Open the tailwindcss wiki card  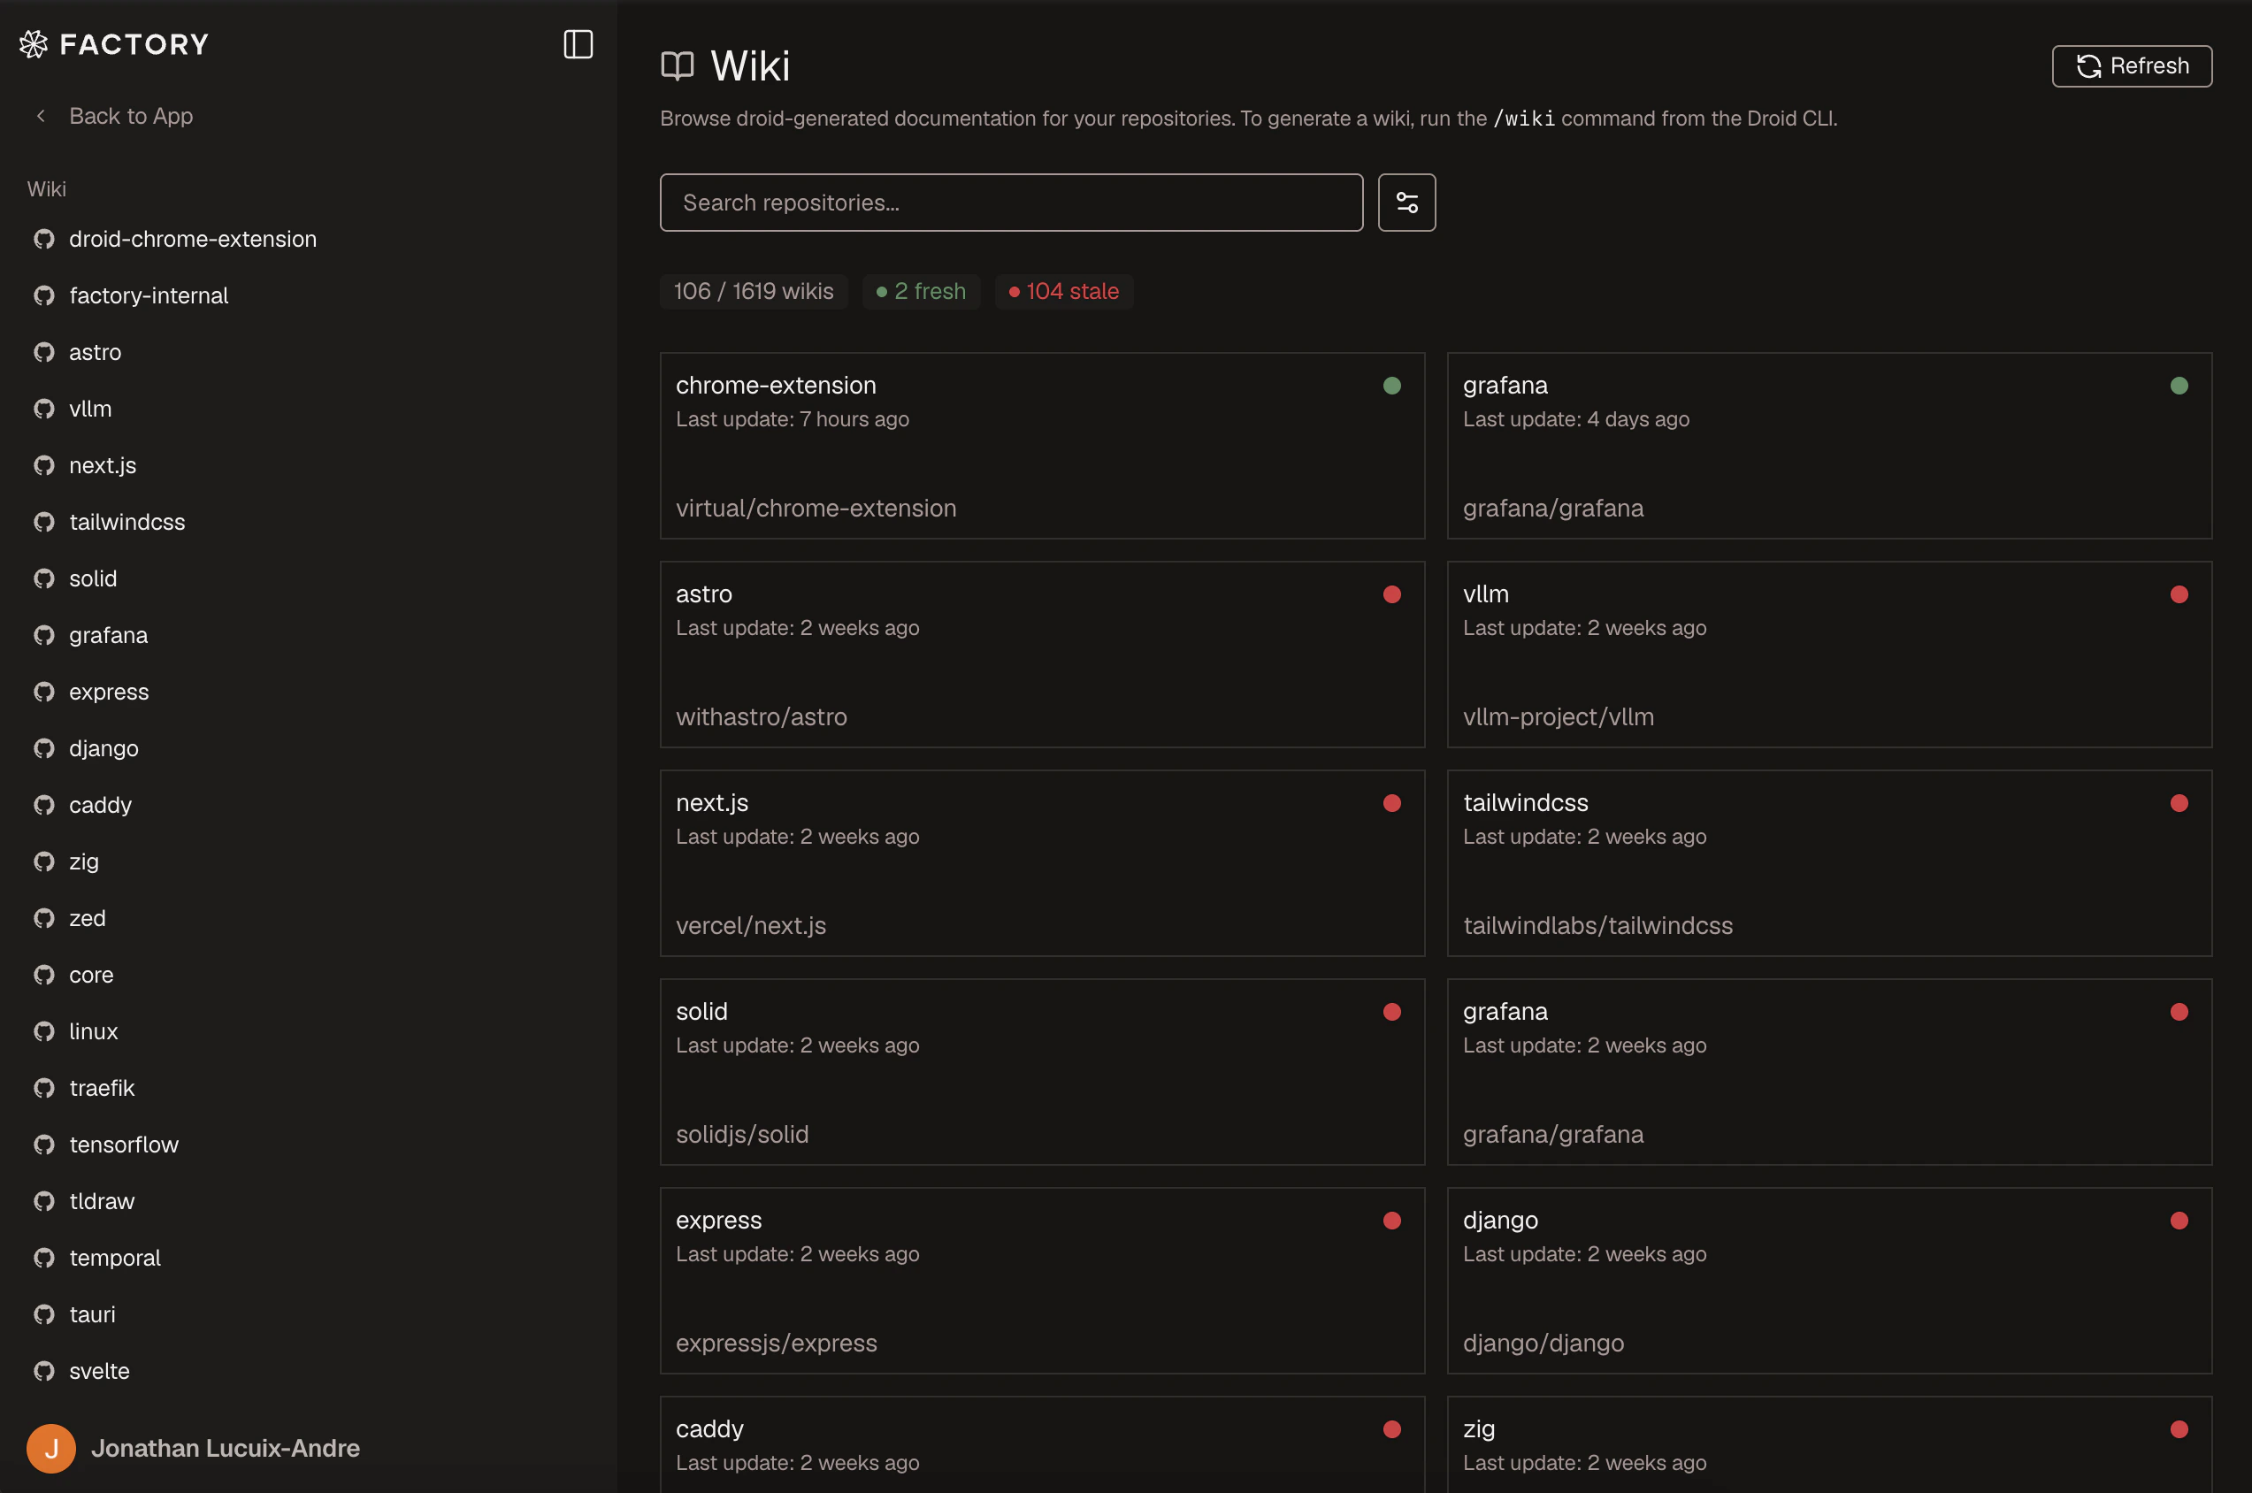pyautogui.click(x=1829, y=862)
